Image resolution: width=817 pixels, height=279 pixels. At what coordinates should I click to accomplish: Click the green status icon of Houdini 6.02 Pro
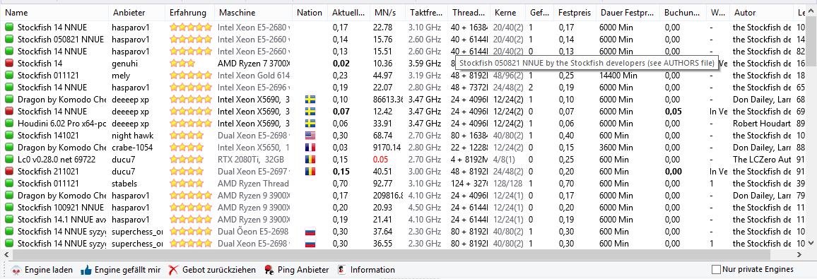coord(9,124)
